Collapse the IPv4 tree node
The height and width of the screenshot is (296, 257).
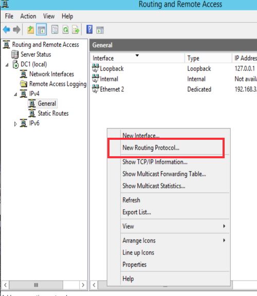click(x=15, y=94)
